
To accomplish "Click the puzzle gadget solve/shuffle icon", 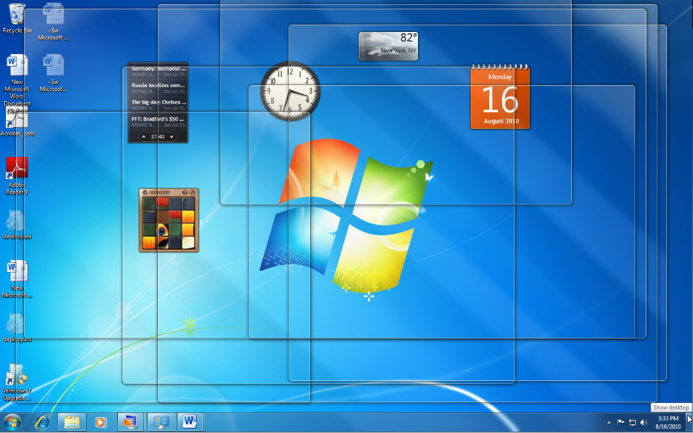I will click(192, 192).
